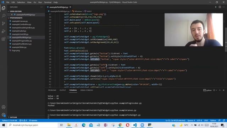Select Python 3.7.6 64-bit interpreter in status bar

pos(10,121)
